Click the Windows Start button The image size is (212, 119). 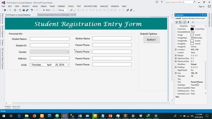pyautogui.click(x=4, y=116)
